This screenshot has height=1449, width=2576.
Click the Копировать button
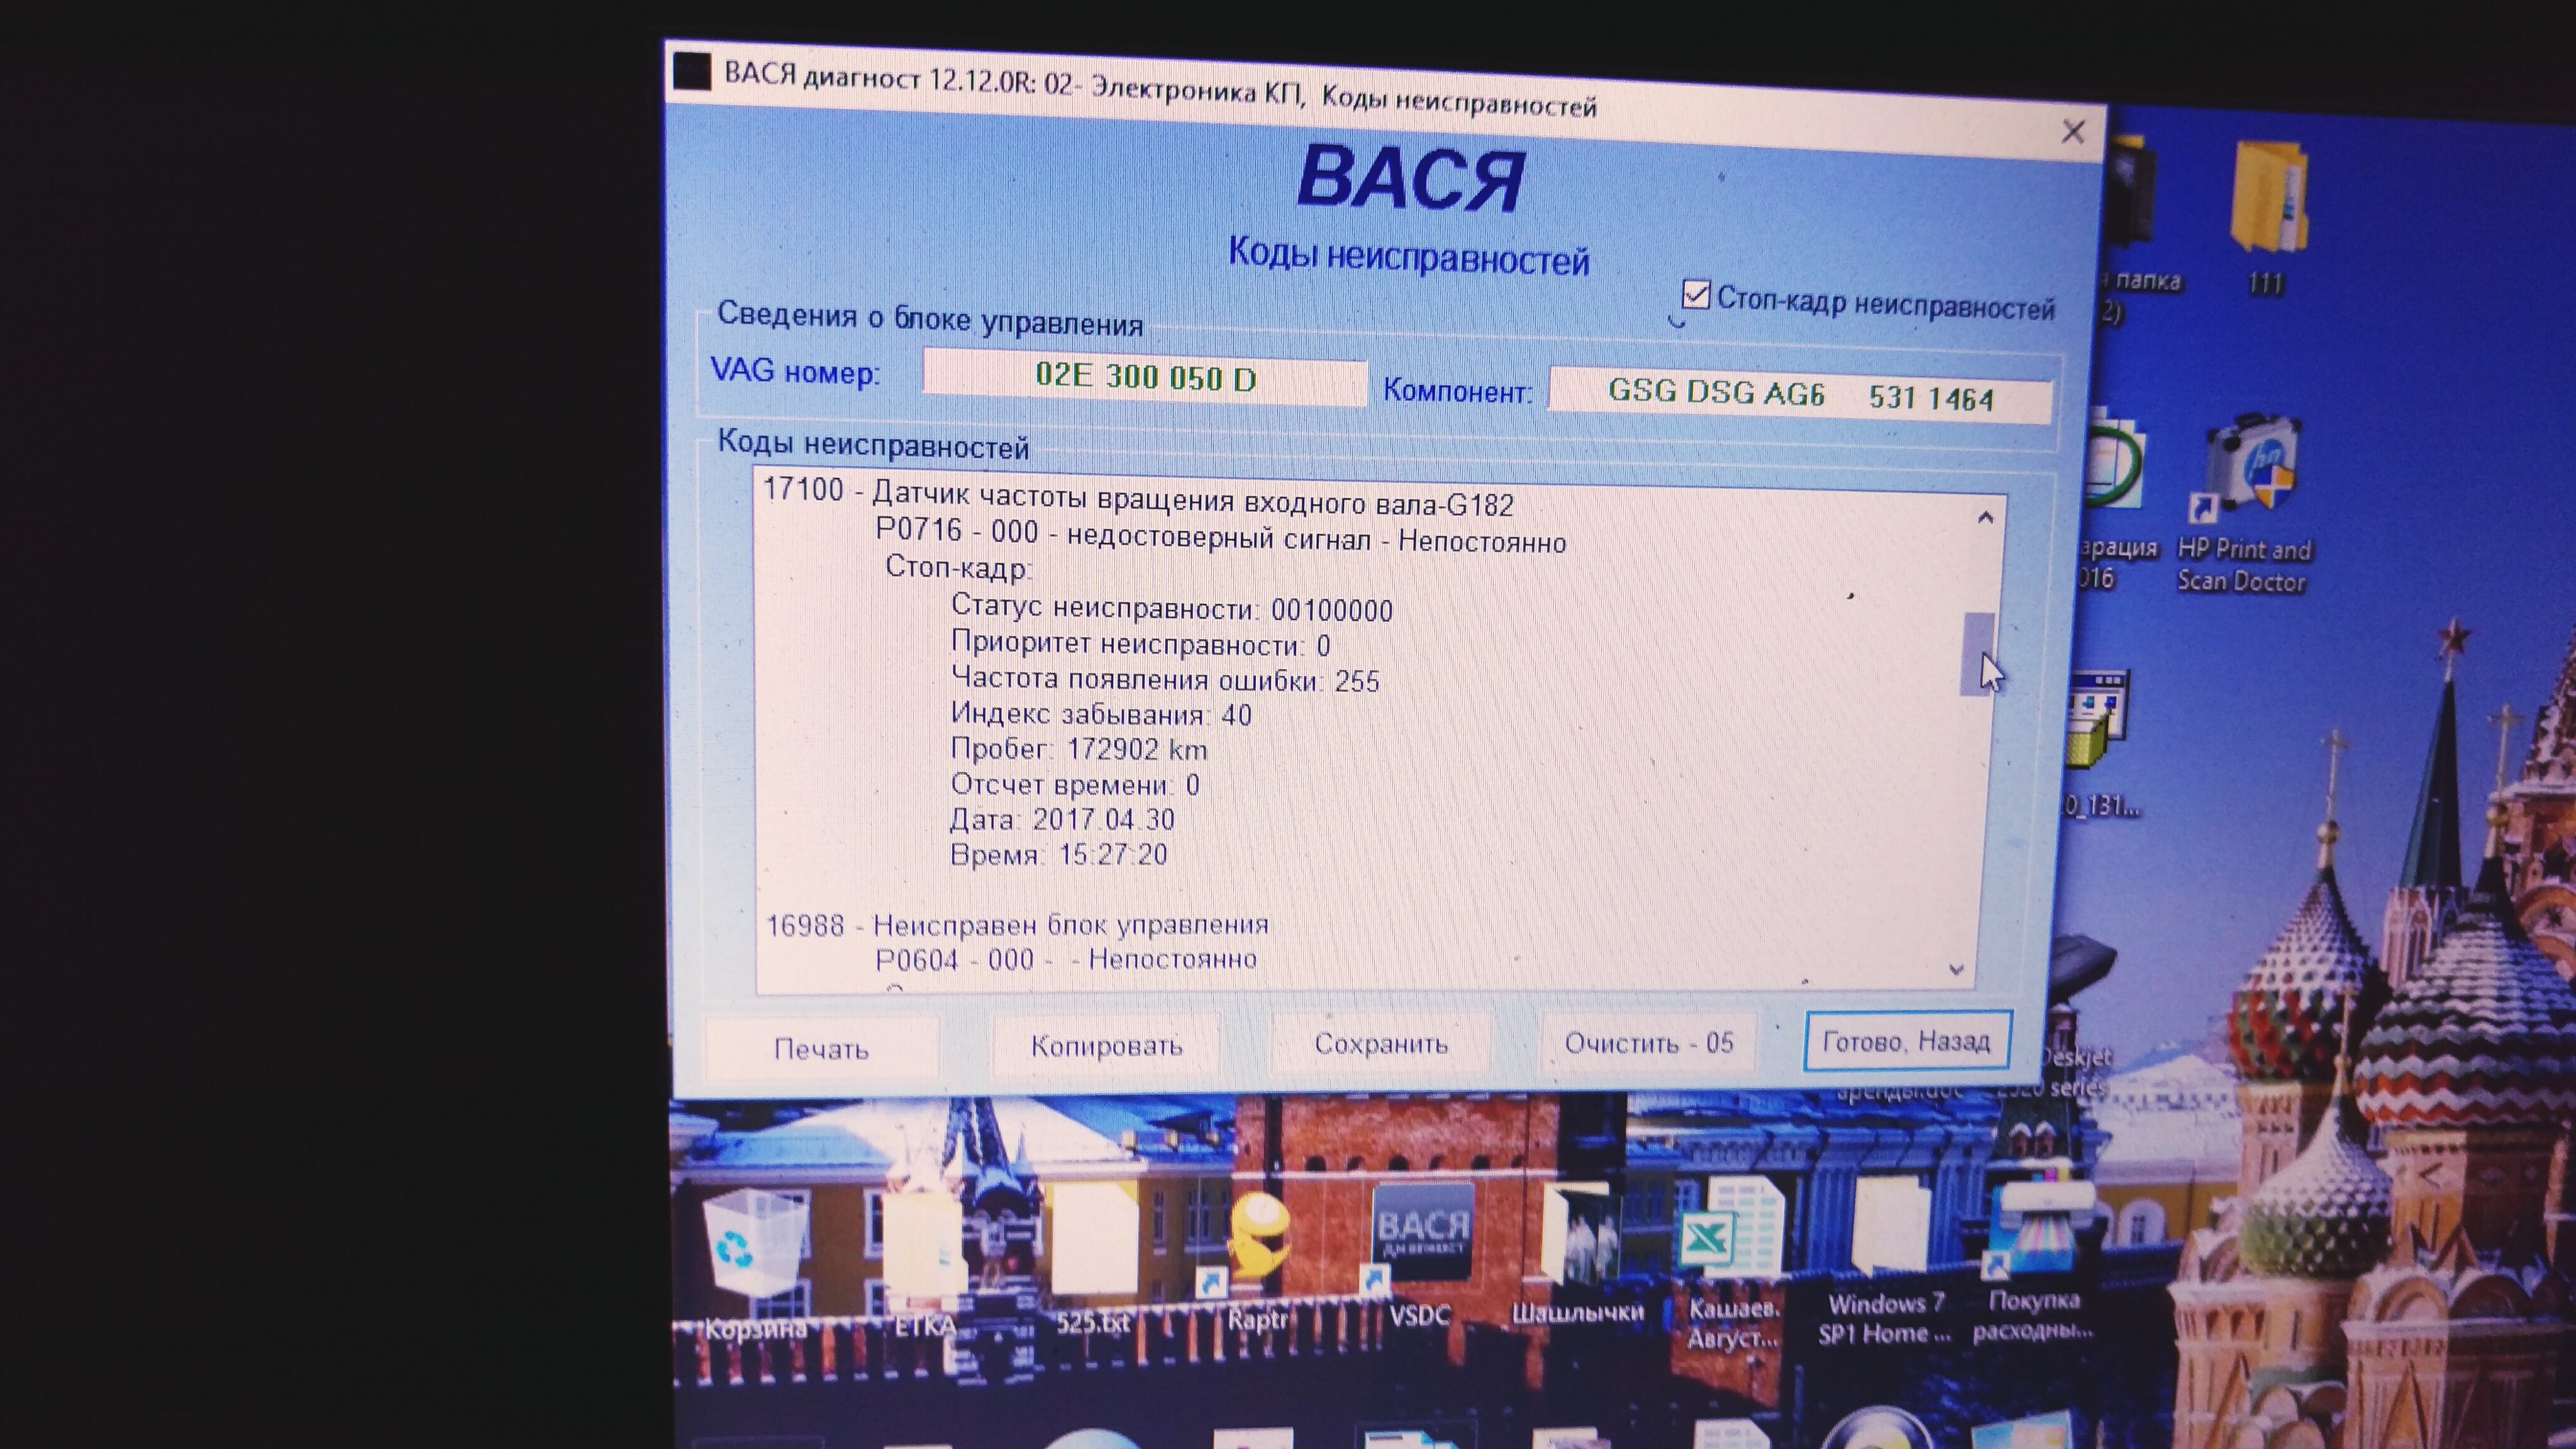pos(1106,1046)
